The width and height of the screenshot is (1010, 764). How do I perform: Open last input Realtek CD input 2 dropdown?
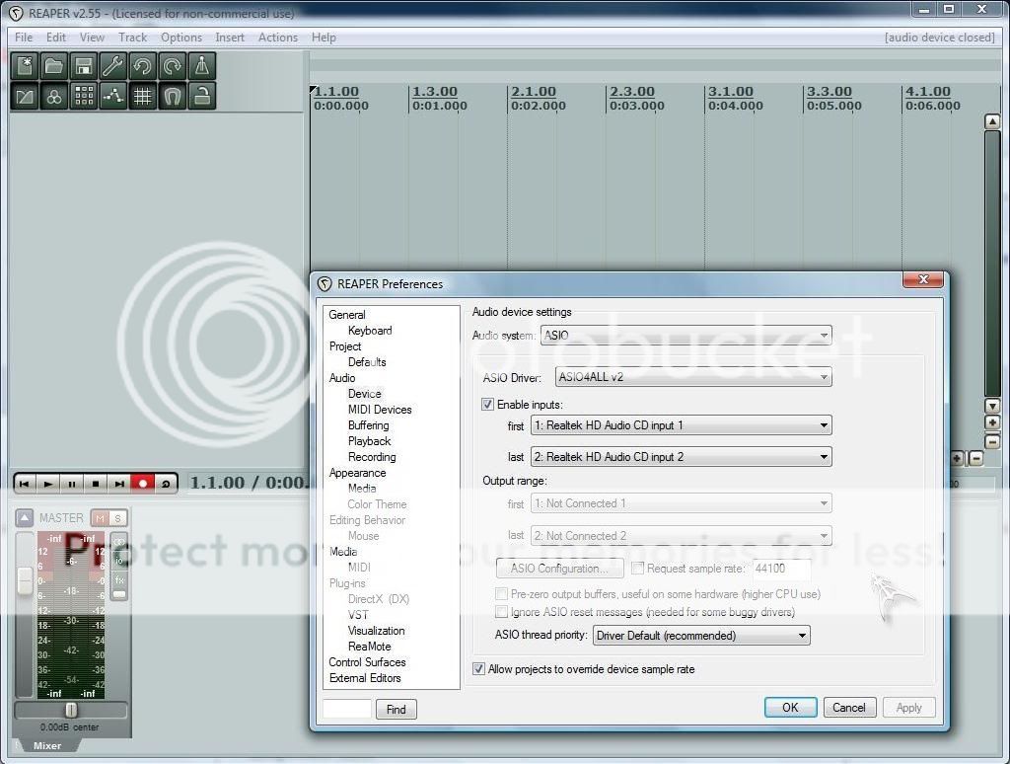click(681, 457)
